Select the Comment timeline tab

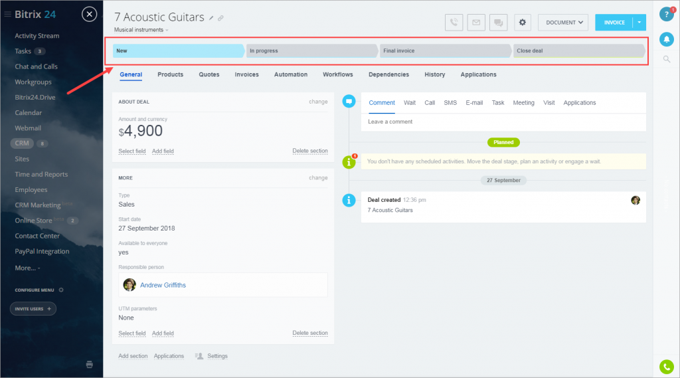pyautogui.click(x=382, y=103)
